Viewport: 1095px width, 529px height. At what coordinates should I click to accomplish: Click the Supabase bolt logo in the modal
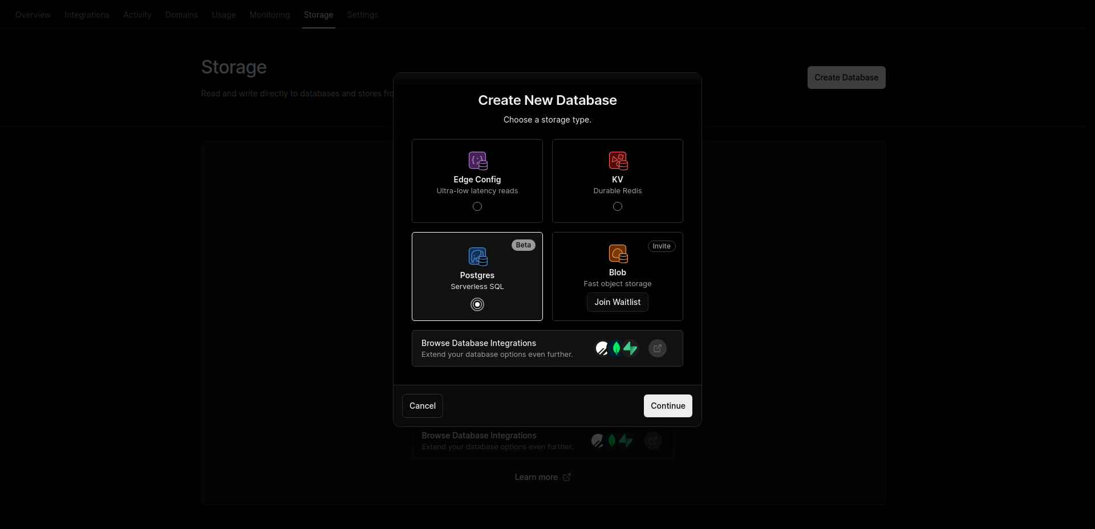point(630,348)
